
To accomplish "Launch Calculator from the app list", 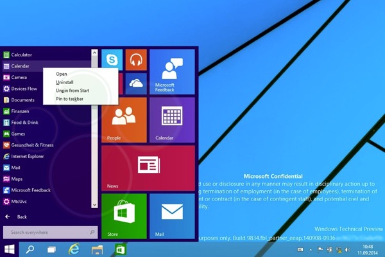I will (x=47, y=55).
